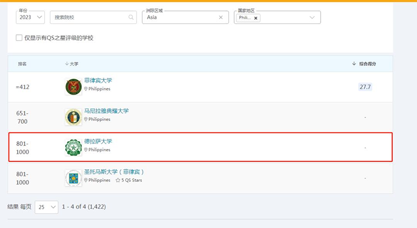Sort by overall score column header
417x228 pixels.
coord(364,64)
